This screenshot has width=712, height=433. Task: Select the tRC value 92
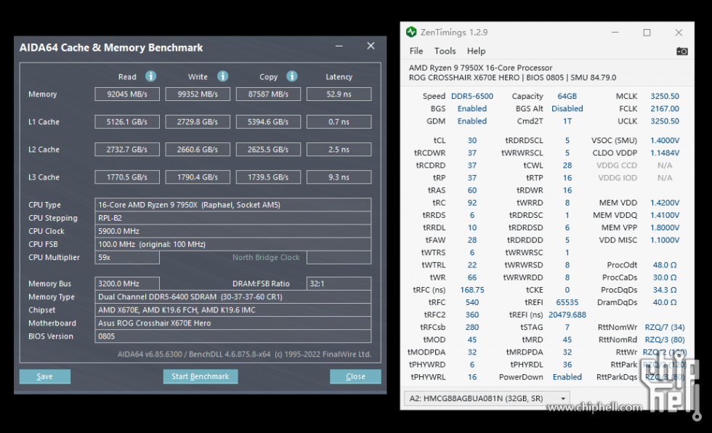[472, 203]
